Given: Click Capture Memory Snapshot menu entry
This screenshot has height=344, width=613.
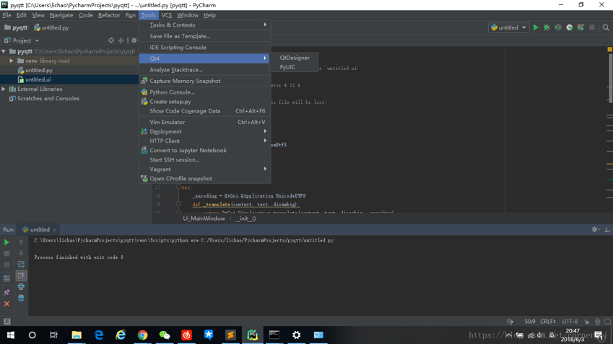Looking at the screenshot, I should [205, 81].
